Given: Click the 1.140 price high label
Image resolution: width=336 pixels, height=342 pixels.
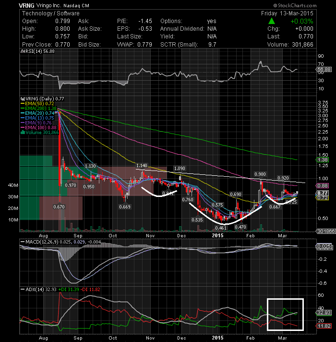Looking at the screenshot, I should click(142, 166).
